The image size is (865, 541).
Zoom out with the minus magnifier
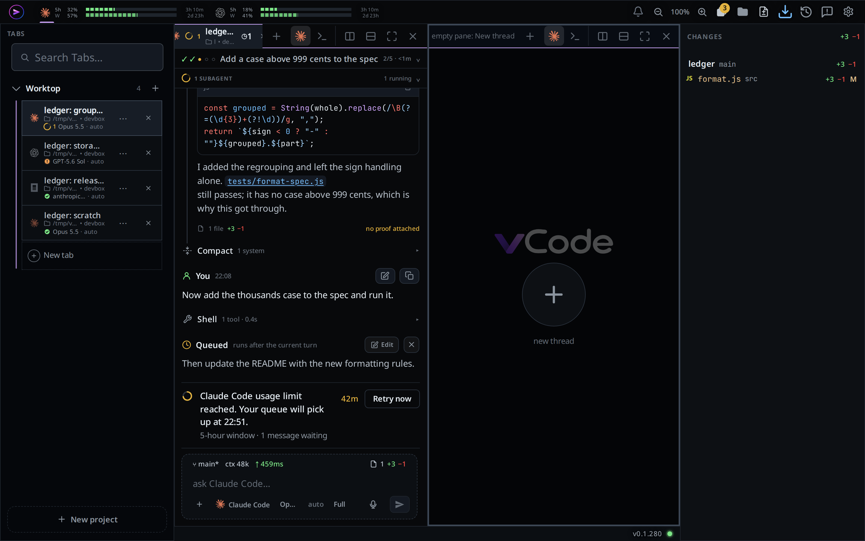coord(658,12)
